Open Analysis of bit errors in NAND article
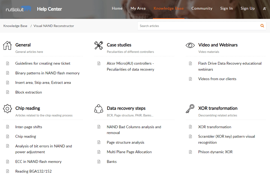 click(44, 149)
